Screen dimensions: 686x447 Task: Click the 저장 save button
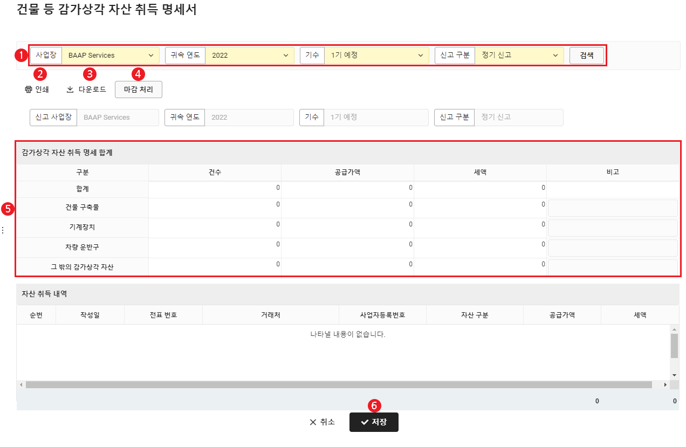point(374,422)
